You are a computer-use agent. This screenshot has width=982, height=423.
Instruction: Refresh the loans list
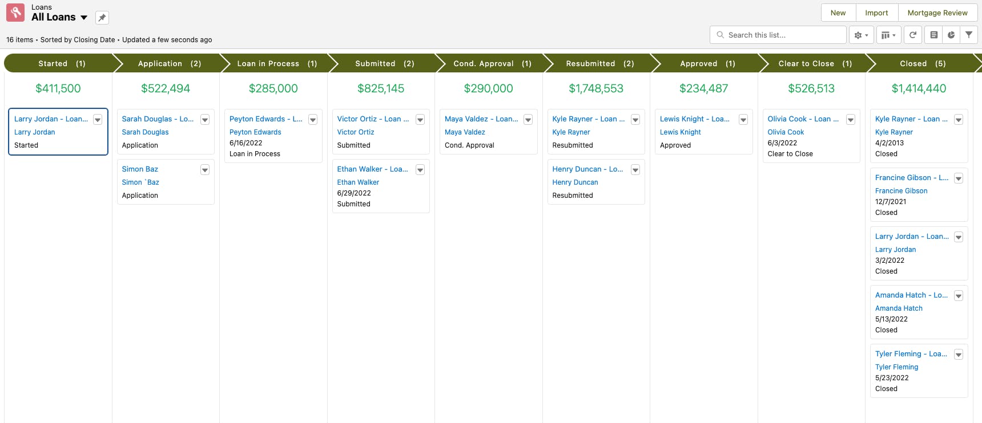click(x=913, y=35)
